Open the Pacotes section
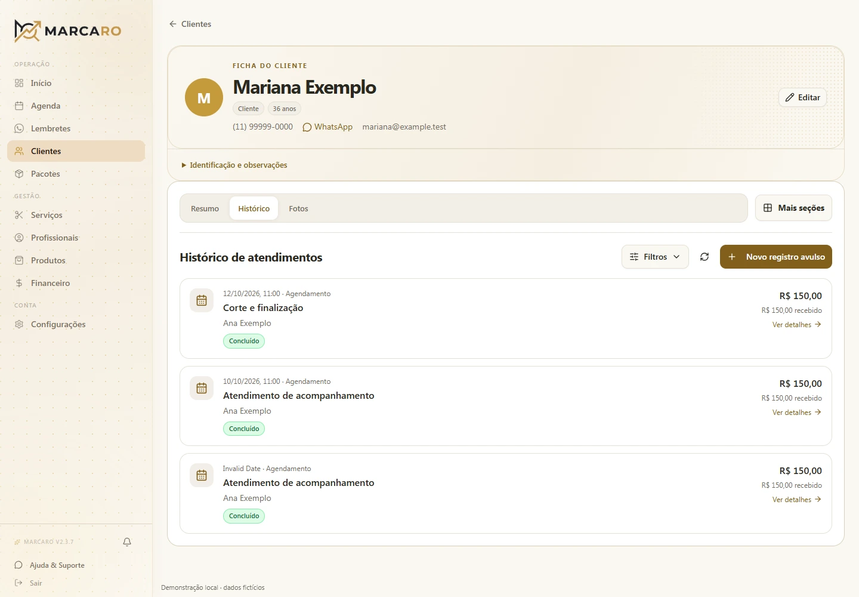The height and width of the screenshot is (597, 859). click(76, 174)
